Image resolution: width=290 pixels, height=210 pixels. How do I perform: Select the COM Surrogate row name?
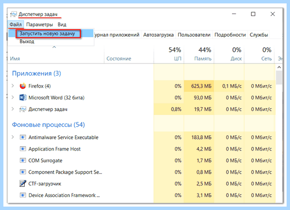[x=45, y=161]
